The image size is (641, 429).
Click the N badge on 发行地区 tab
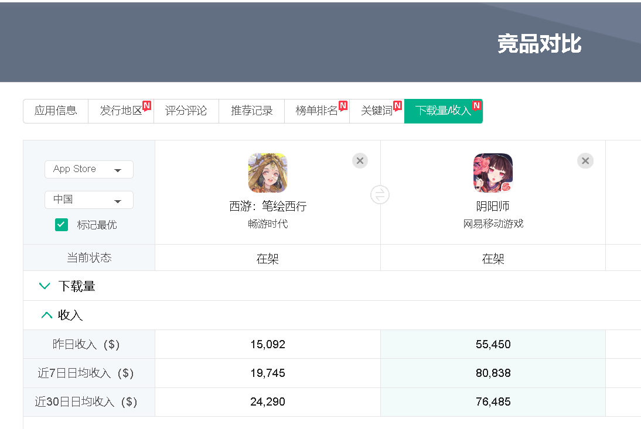click(x=146, y=106)
